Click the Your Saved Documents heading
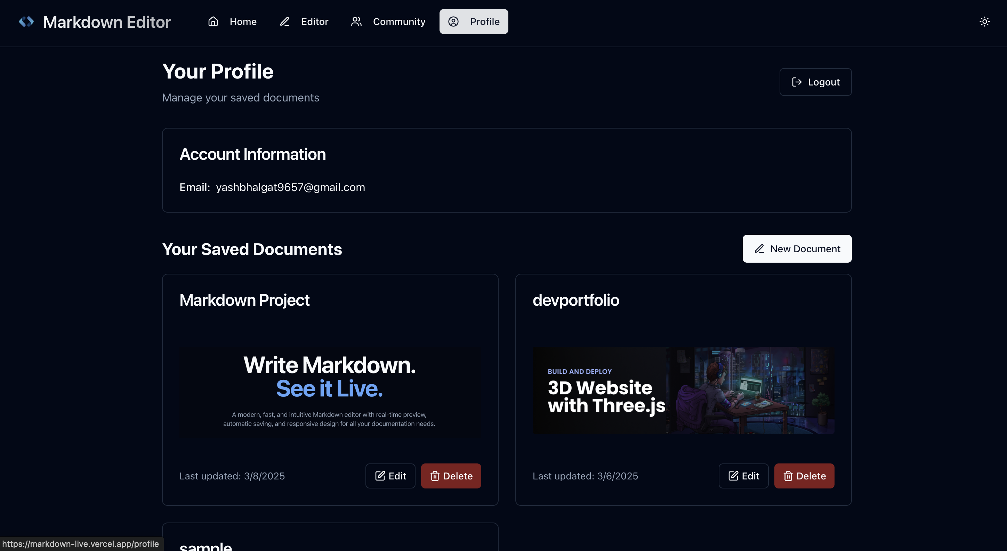The height and width of the screenshot is (551, 1007). [252, 249]
